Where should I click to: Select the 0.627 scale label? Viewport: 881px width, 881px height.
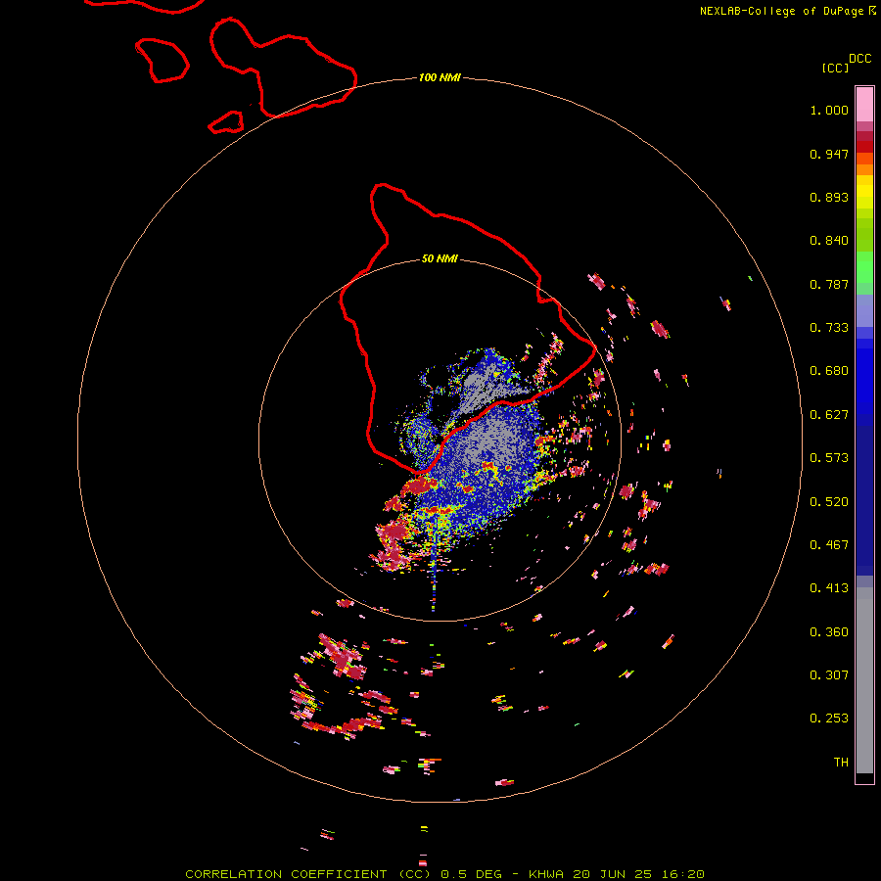coord(829,415)
